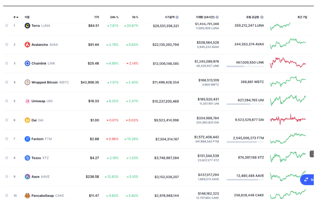Click info icon next to 시가총액 header
324x210 pixels.
pyautogui.click(x=177, y=17)
